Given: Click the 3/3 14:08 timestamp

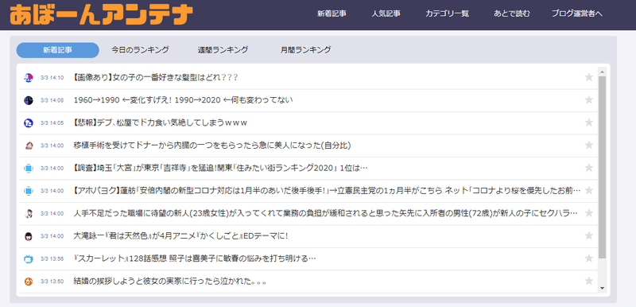Looking at the screenshot, I should point(52,100).
